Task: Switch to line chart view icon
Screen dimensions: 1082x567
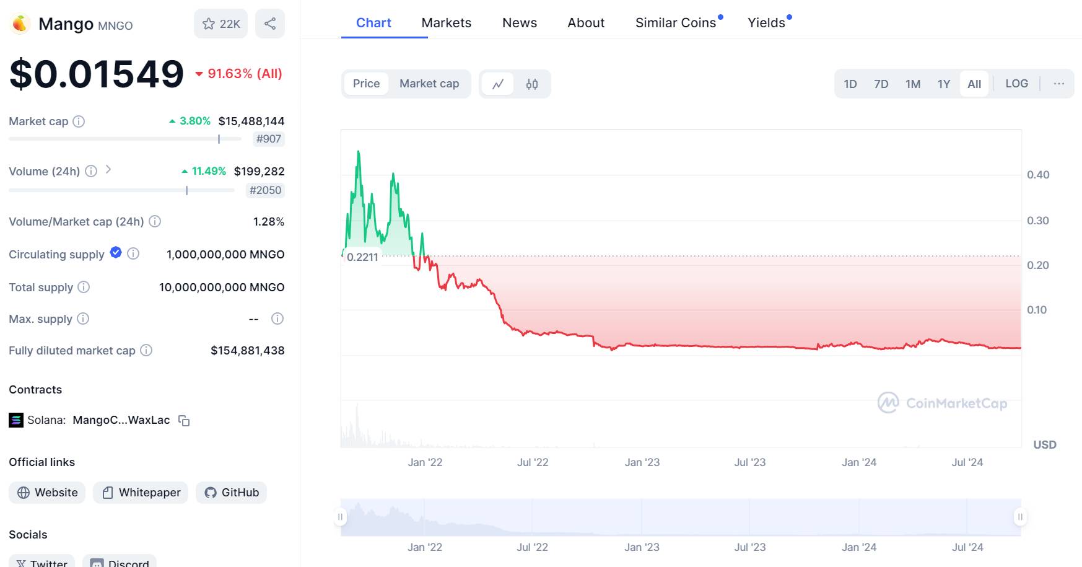Action: 498,84
